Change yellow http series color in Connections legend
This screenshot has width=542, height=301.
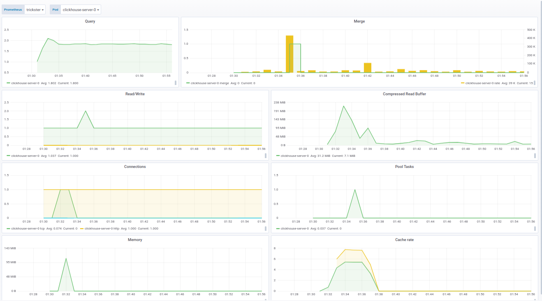pyautogui.click(x=81, y=228)
